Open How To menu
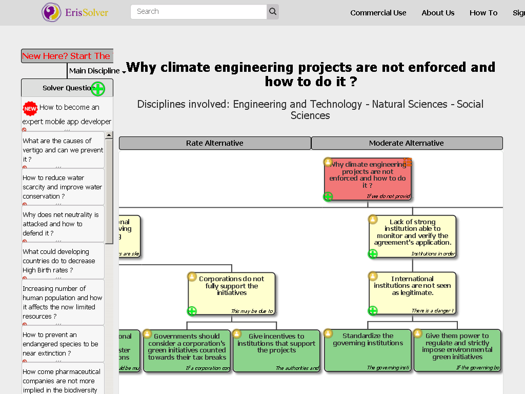Viewport: 525px width, 394px height. (x=483, y=13)
